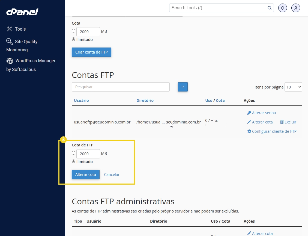Open user account profile icon

tap(296, 8)
